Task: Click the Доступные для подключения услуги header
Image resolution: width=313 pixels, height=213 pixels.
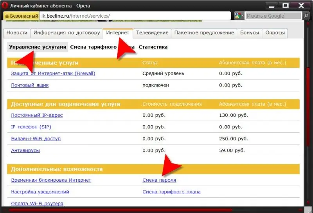Action: coord(66,104)
